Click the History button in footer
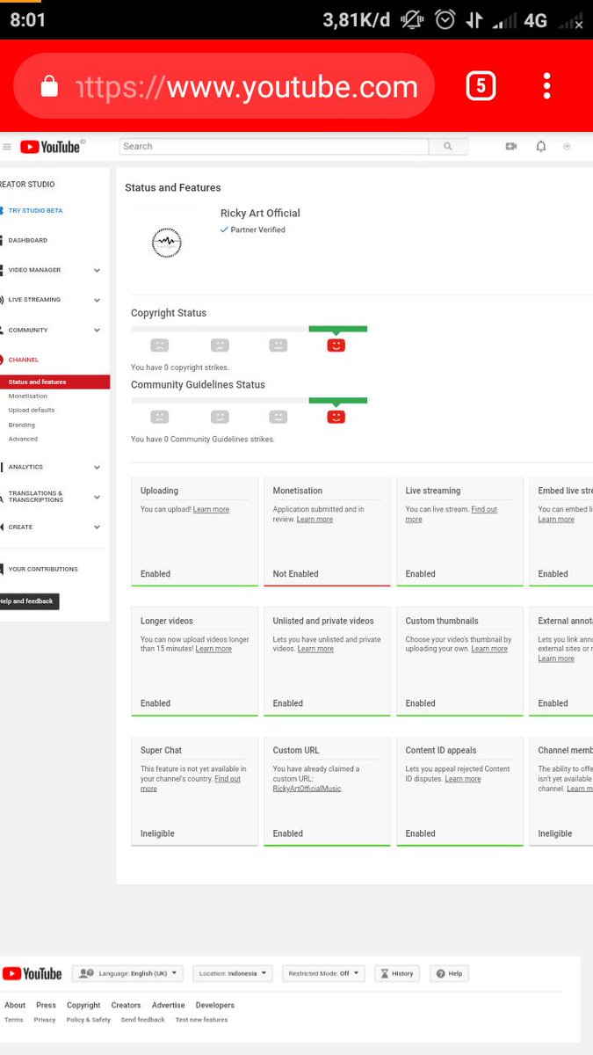This screenshot has width=593, height=1055. (397, 973)
